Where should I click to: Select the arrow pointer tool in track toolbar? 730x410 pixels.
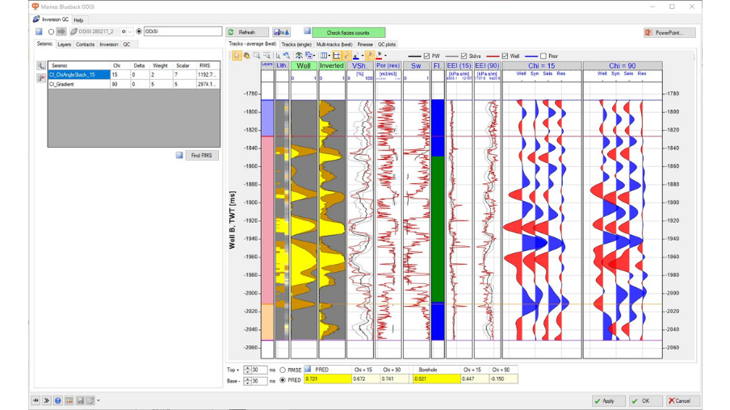pos(237,56)
